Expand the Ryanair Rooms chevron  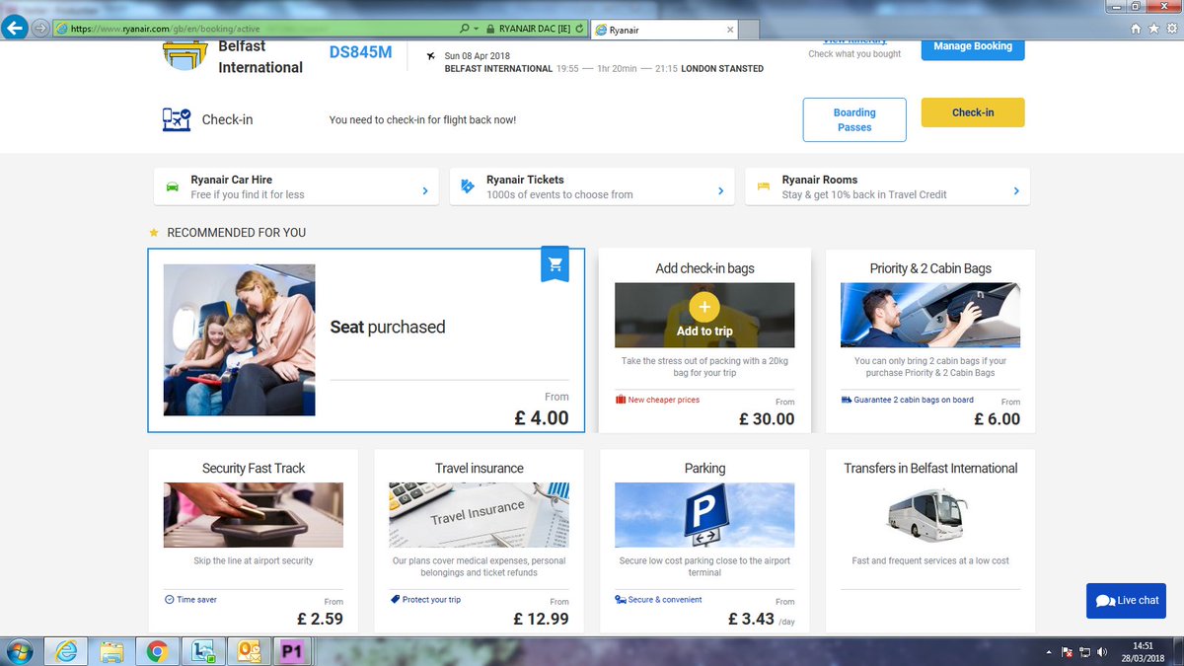(1016, 190)
